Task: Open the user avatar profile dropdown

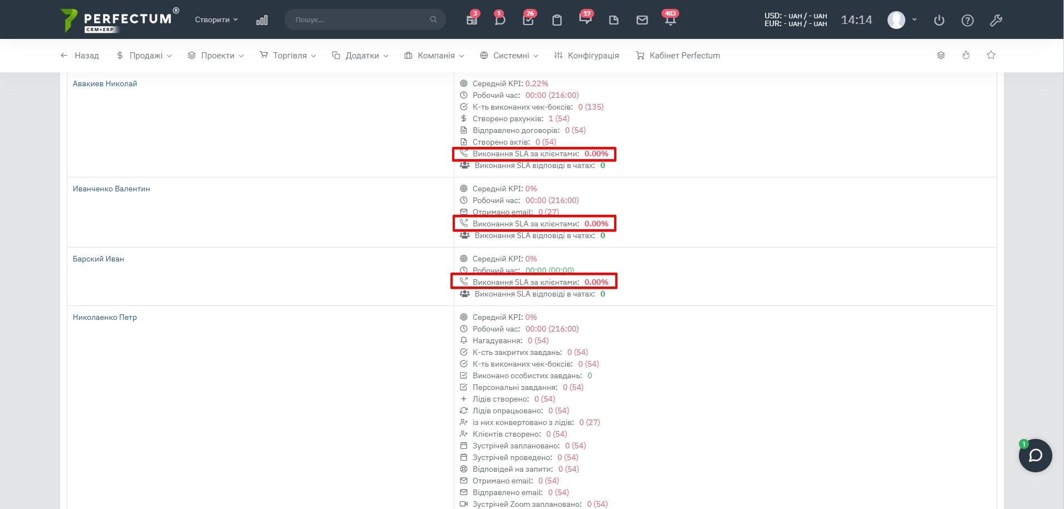Action: click(x=901, y=20)
